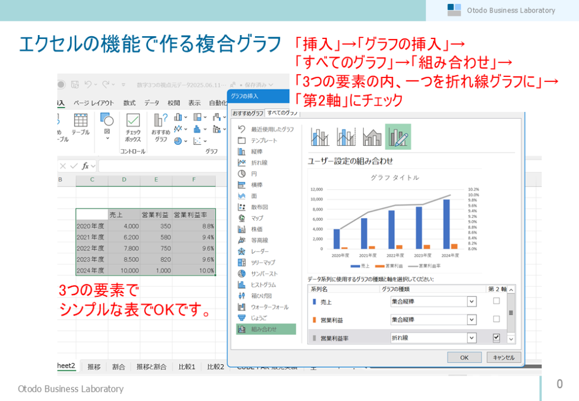Choose the 円 pie chart category
Screen dimensions: 579x401
pos(241,174)
